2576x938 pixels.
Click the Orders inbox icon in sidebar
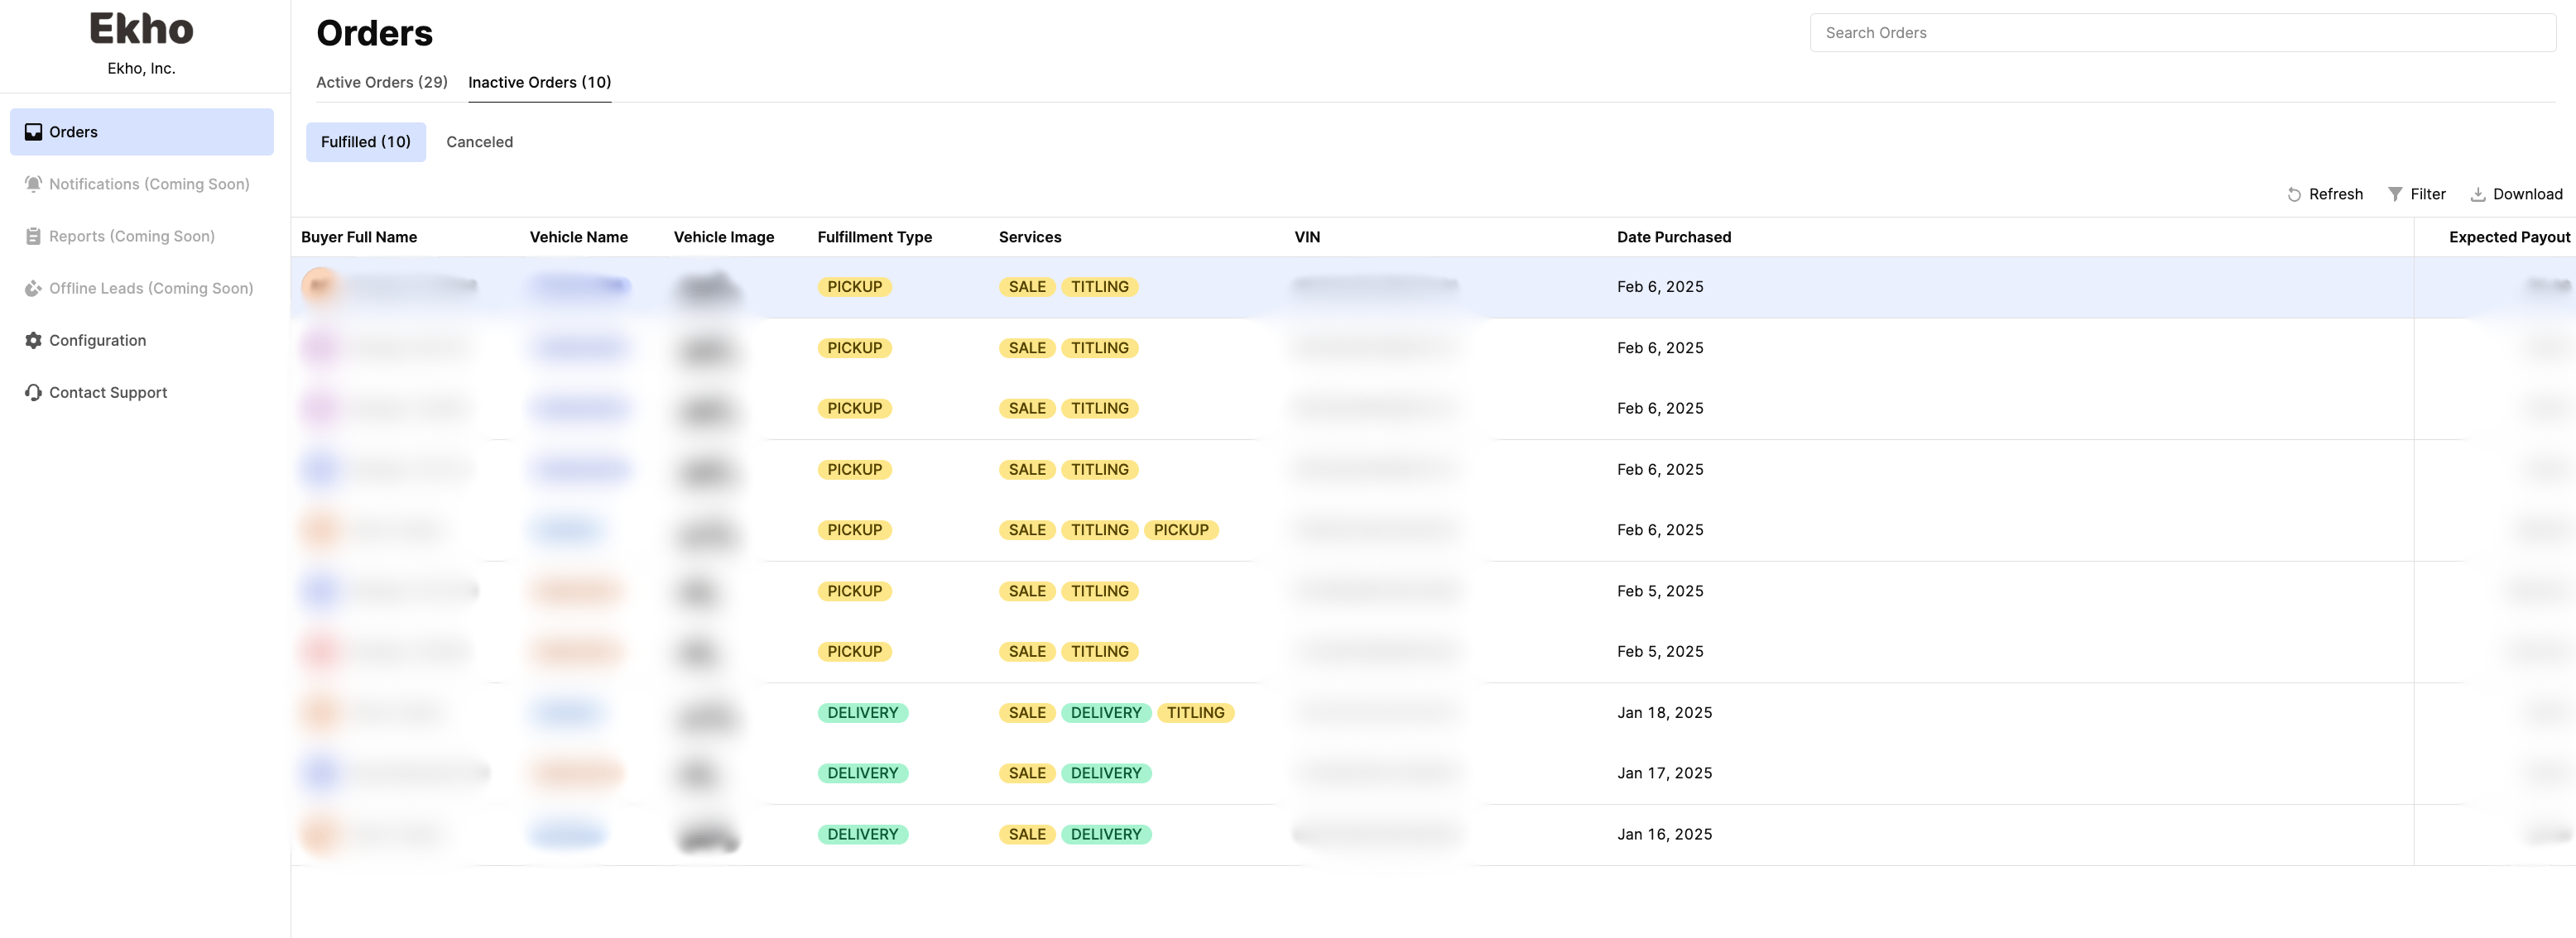point(33,132)
